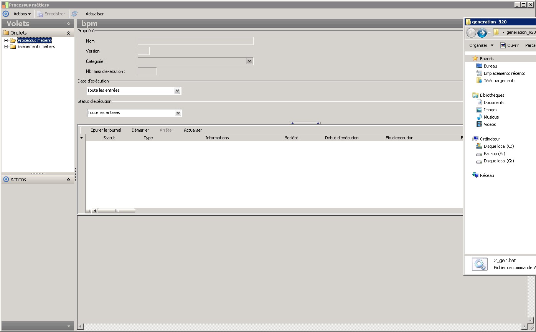This screenshot has width=536, height=332.
Task: Click the Musique note icon in Explorer
Action: (479, 117)
